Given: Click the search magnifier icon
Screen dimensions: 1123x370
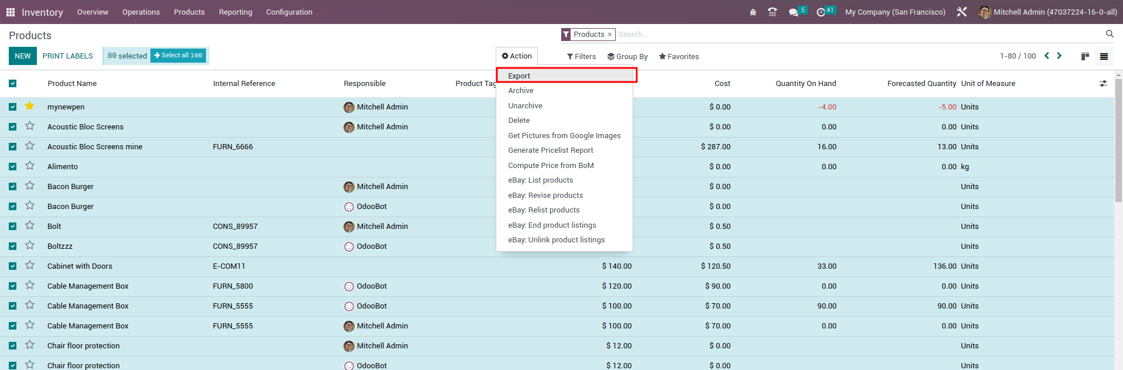Looking at the screenshot, I should coord(1110,34).
